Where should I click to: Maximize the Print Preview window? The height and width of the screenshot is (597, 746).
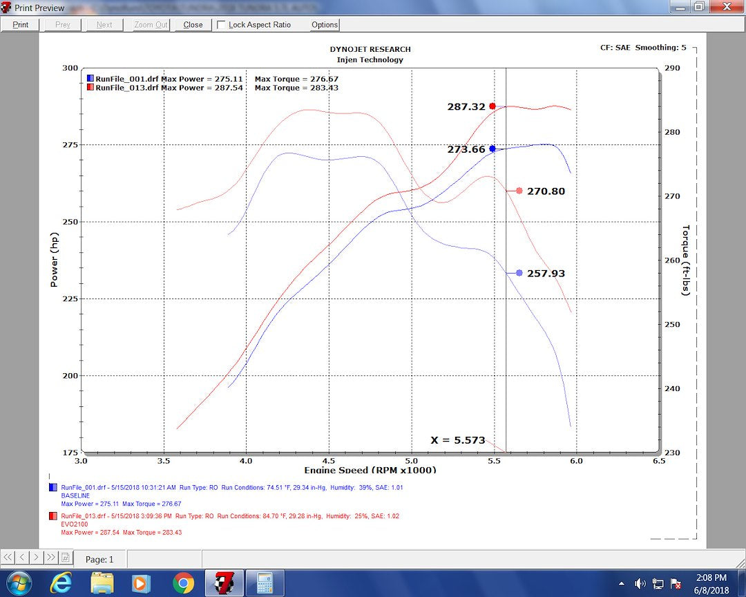click(699, 6)
